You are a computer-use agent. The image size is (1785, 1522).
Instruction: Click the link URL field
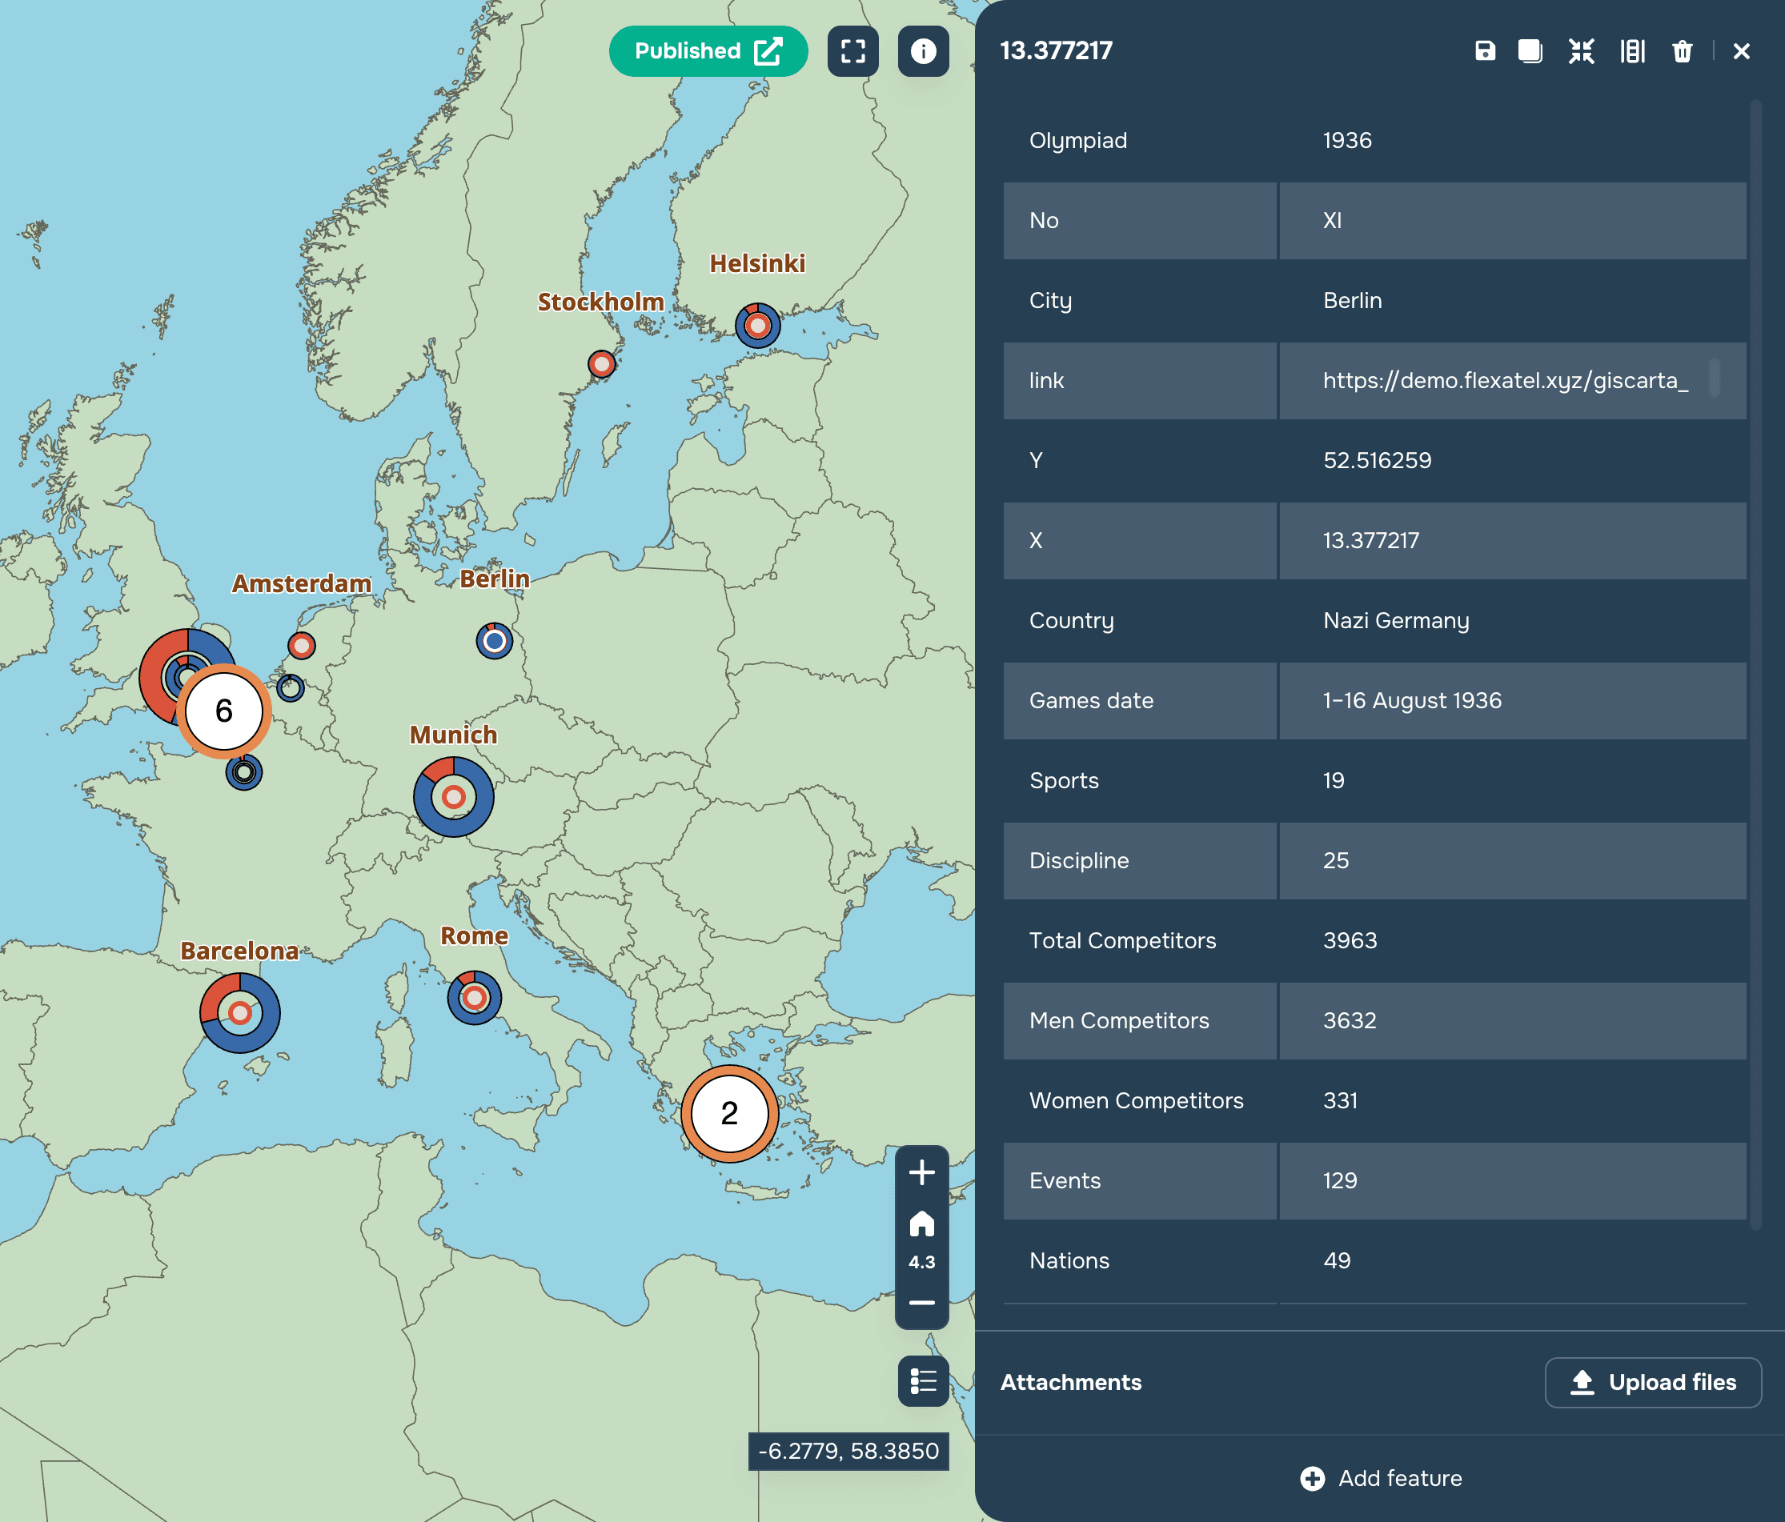click(1505, 381)
